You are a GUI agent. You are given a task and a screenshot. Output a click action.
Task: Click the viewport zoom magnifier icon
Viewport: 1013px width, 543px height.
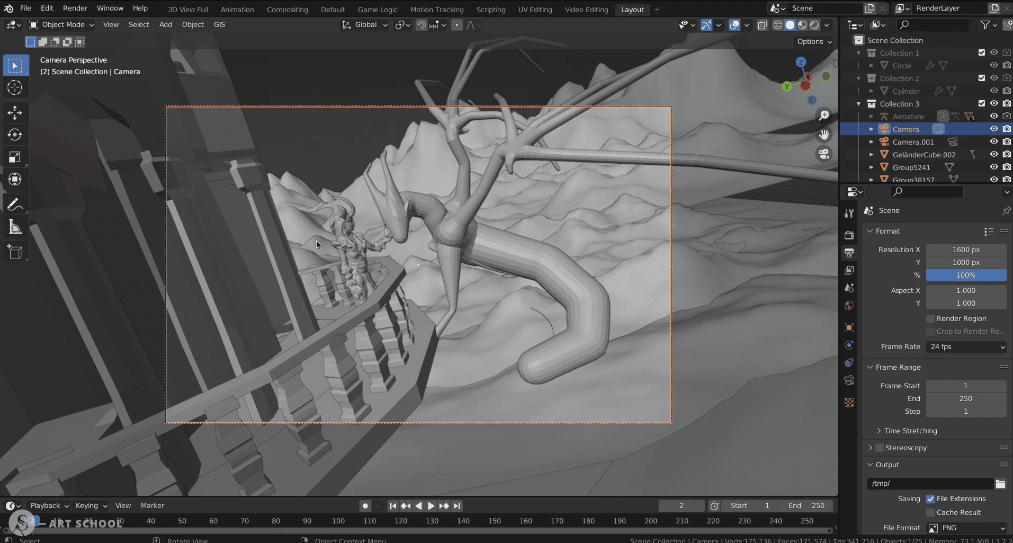[824, 115]
